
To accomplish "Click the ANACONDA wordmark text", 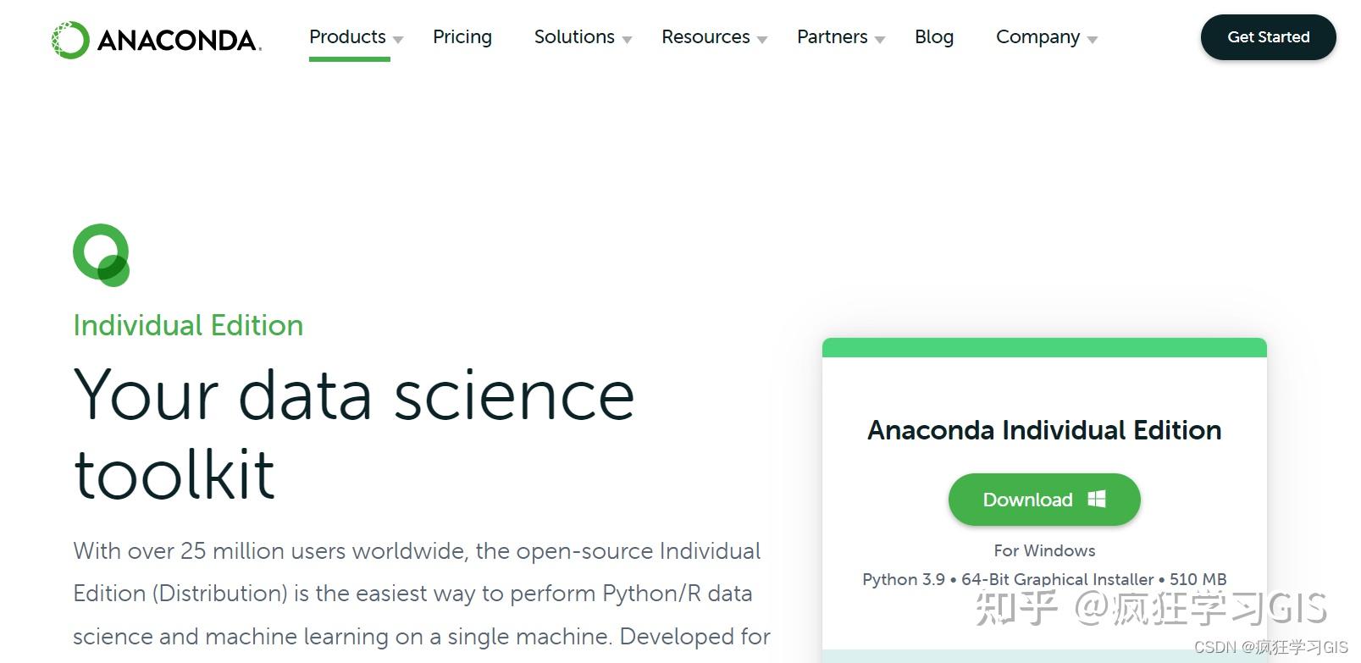I will [x=174, y=36].
